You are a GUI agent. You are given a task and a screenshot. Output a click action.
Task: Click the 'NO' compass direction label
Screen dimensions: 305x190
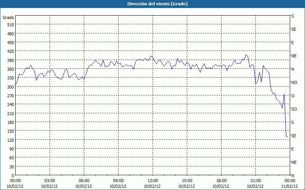click(294, 82)
